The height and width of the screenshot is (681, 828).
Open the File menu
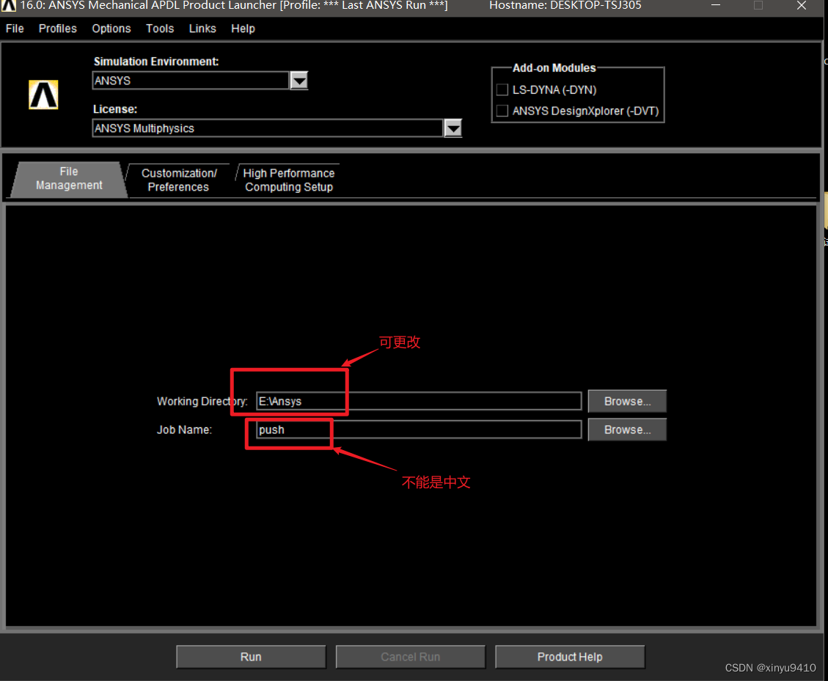pyautogui.click(x=15, y=29)
